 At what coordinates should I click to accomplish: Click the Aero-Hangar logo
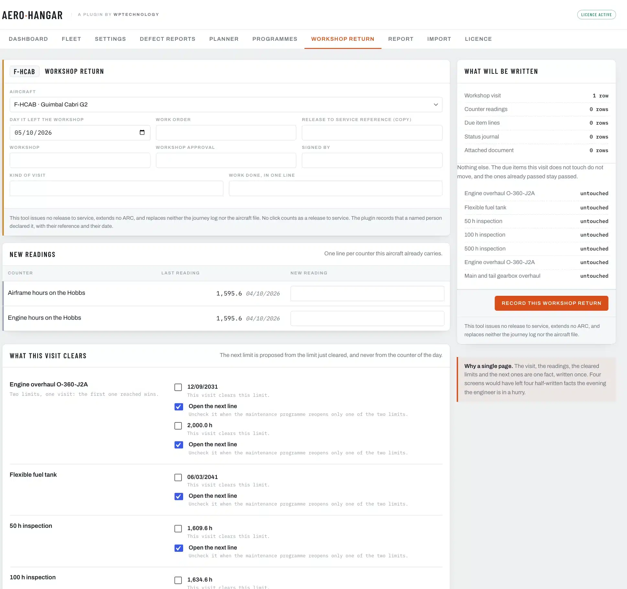32,15
